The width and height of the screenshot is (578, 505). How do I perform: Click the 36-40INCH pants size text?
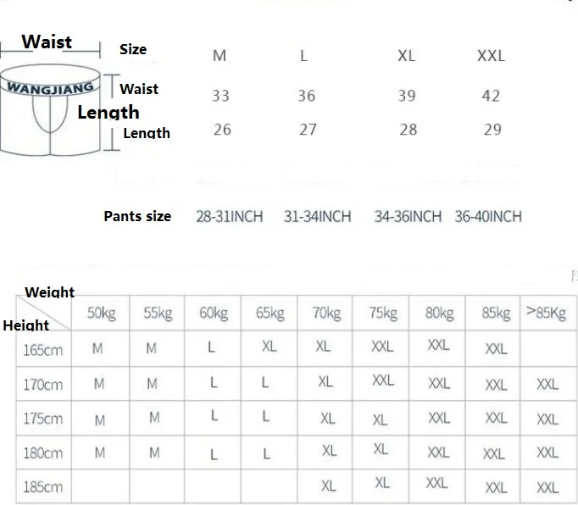pos(488,216)
